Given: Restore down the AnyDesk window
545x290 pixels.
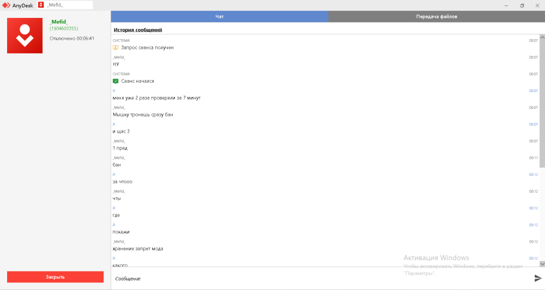Looking at the screenshot, I should (522, 5).
